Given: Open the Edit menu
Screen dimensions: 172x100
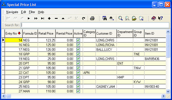Looking at the screenshot, I should [23, 12].
